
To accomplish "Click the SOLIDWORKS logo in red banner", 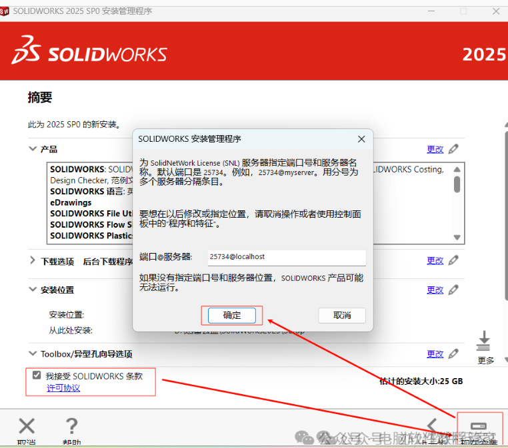I will [x=89, y=50].
